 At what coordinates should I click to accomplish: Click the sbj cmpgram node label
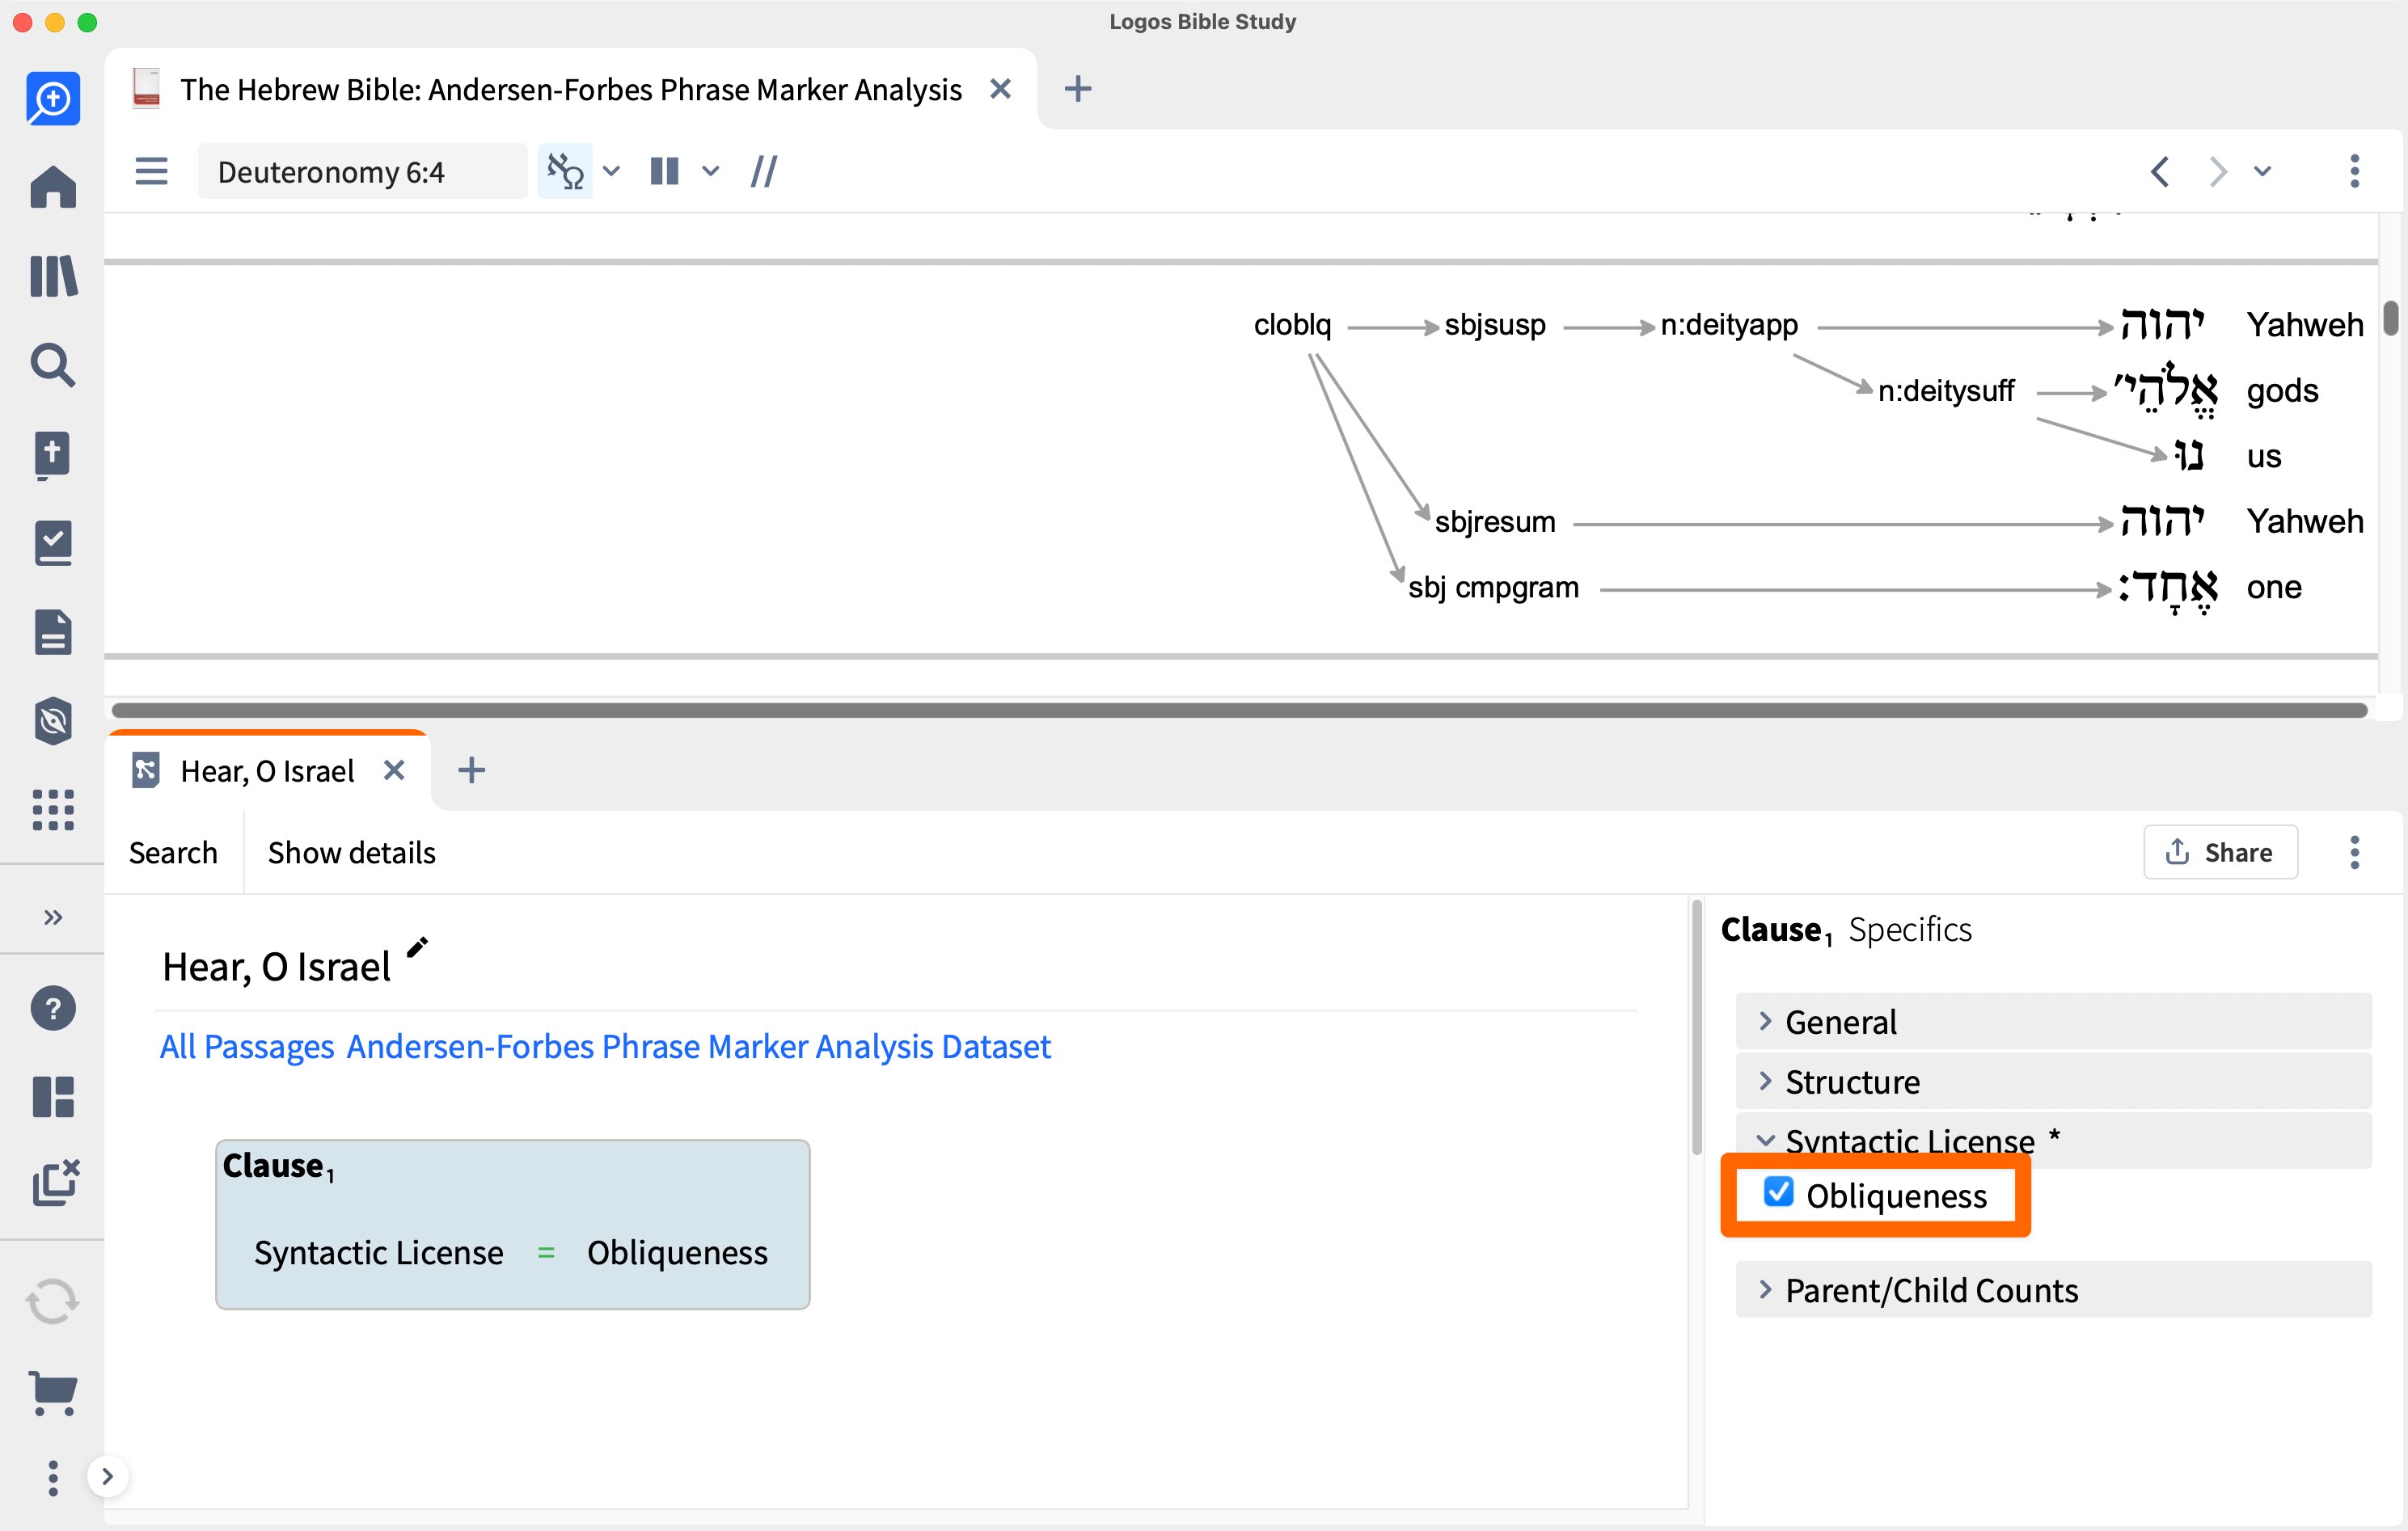[x=1493, y=588]
